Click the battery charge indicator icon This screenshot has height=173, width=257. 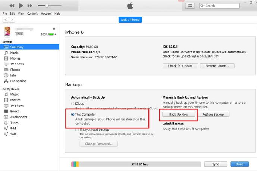pos(52,34)
